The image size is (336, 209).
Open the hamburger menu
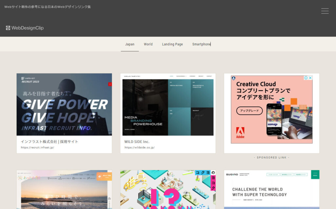click(325, 11)
